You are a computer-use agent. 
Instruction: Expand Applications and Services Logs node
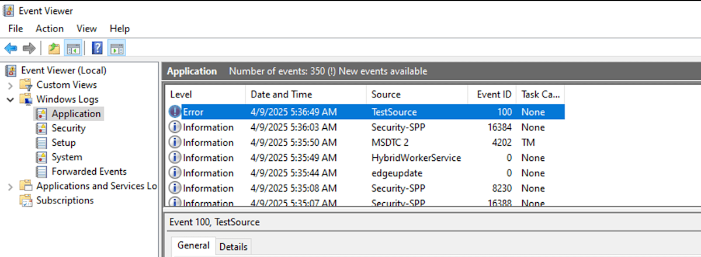click(x=11, y=186)
